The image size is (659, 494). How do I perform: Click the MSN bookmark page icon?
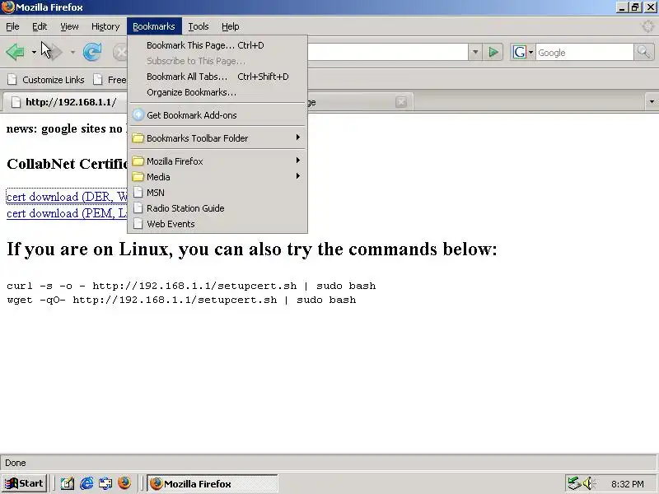(x=138, y=193)
